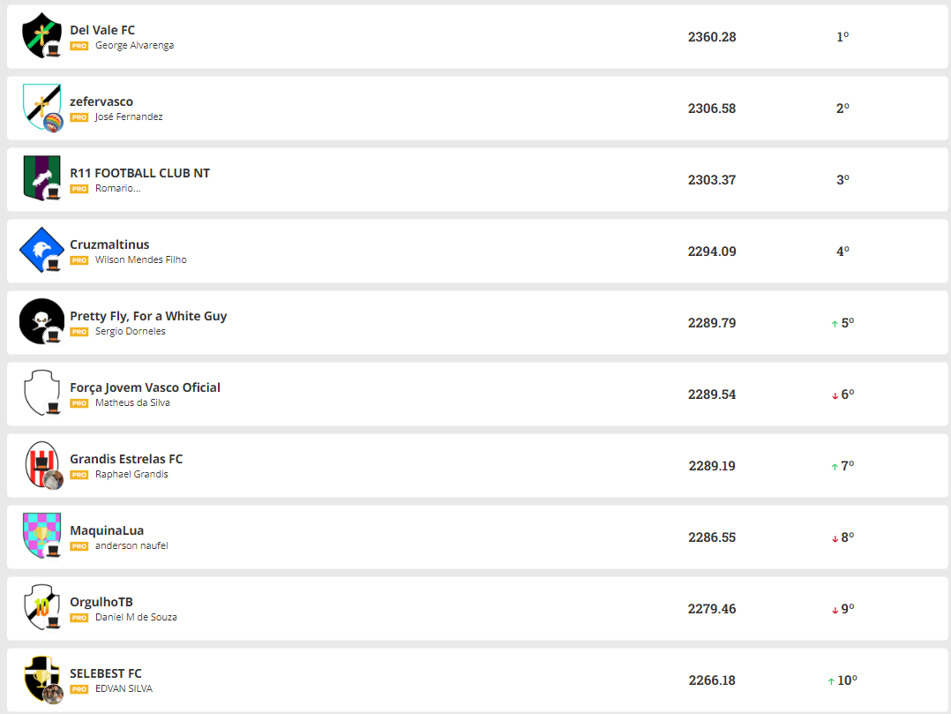Click the Cruzmaltinus blue eagle crest
The width and height of the screenshot is (951, 714).
tap(41, 251)
